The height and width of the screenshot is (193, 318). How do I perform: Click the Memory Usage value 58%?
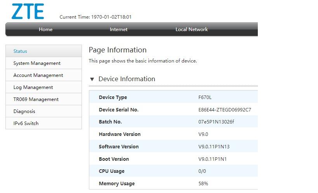click(203, 184)
